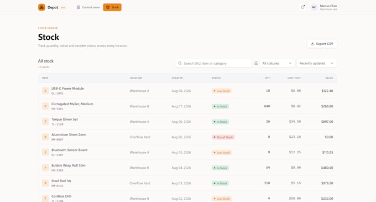The width and height of the screenshot is (376, 202).
Task: Click the LOCATION column header
Action: pos(135,78)
